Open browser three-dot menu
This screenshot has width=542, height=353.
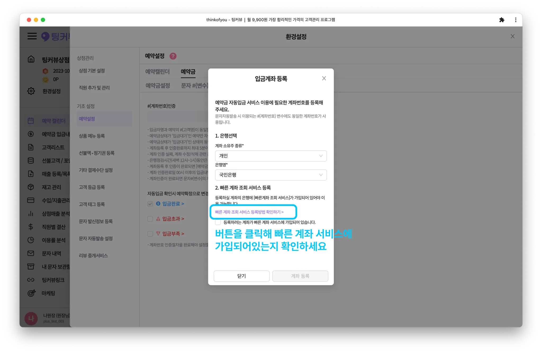click(x=516, y=20)
